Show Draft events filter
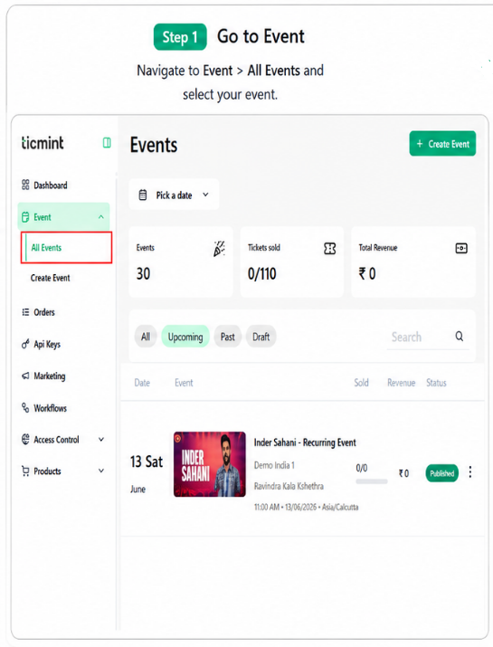 (261, 337)
